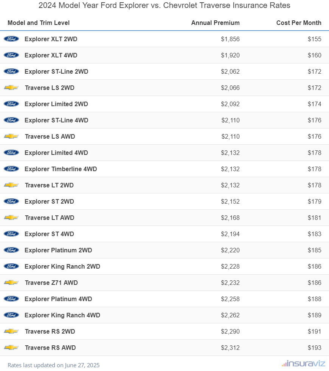This screenshot has width=329, height=371.
Task: Click the $155 monthly cost value
Action: pos(315,39)
